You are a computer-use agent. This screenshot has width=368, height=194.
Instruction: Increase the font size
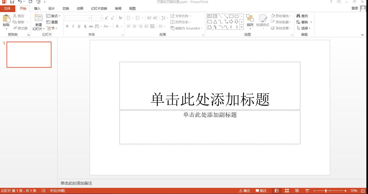pos(107,18)
